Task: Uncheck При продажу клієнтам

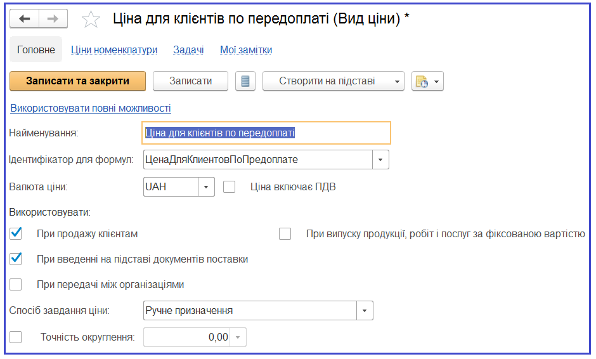Action: [16, 233]
